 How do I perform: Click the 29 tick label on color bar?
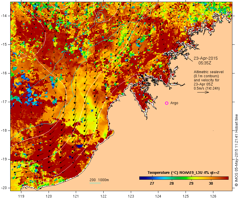click(x=191, y=183)
